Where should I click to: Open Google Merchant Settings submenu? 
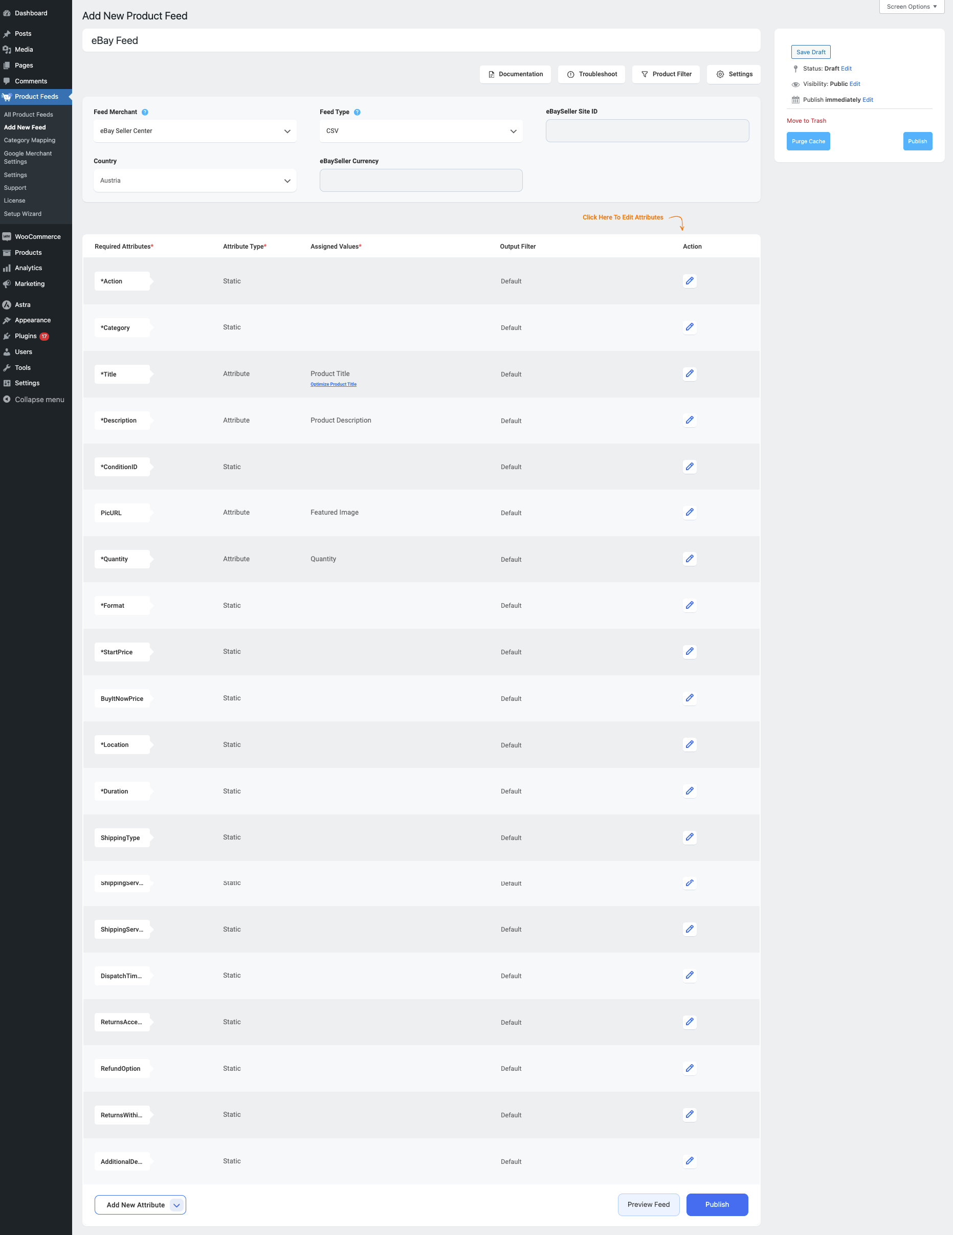tap(28, 157)
